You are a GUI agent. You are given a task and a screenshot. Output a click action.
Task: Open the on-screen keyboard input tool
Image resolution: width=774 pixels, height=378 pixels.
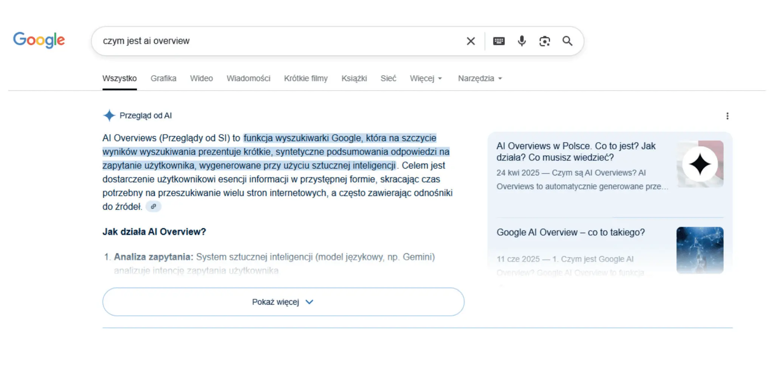pos(498,41)
